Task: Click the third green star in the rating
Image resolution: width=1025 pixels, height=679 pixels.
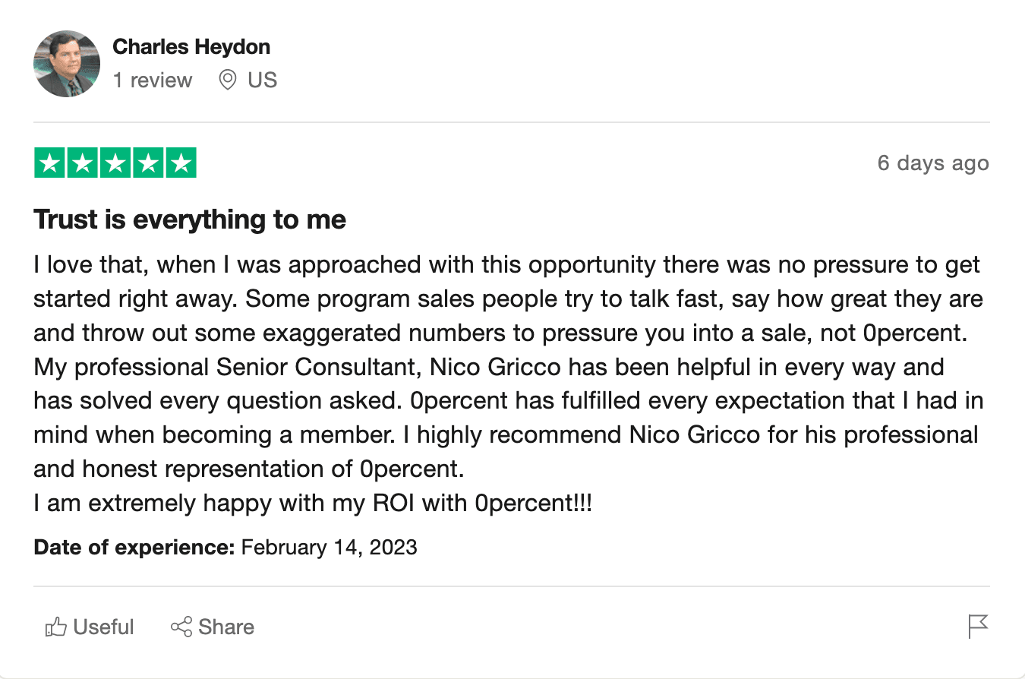Action: pyautogui.click(x=115, y=163)
